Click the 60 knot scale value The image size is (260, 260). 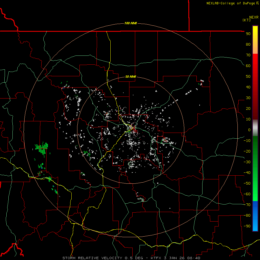(248, 66)
